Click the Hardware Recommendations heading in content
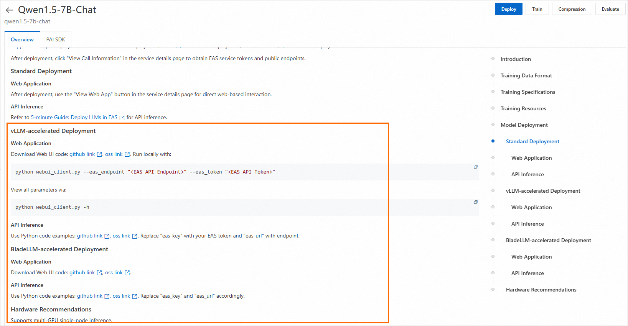This screenshot has width=628, height=326. (51, 310)
